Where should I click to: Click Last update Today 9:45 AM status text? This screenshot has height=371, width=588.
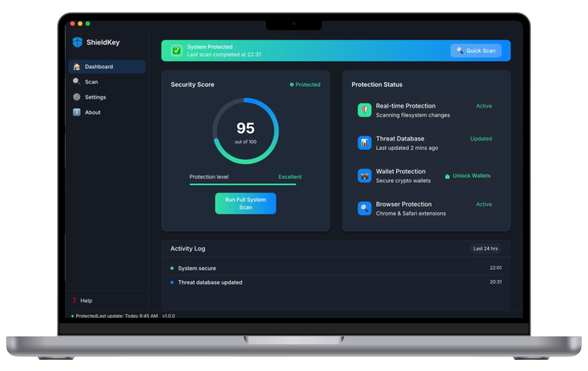(127, 316)
